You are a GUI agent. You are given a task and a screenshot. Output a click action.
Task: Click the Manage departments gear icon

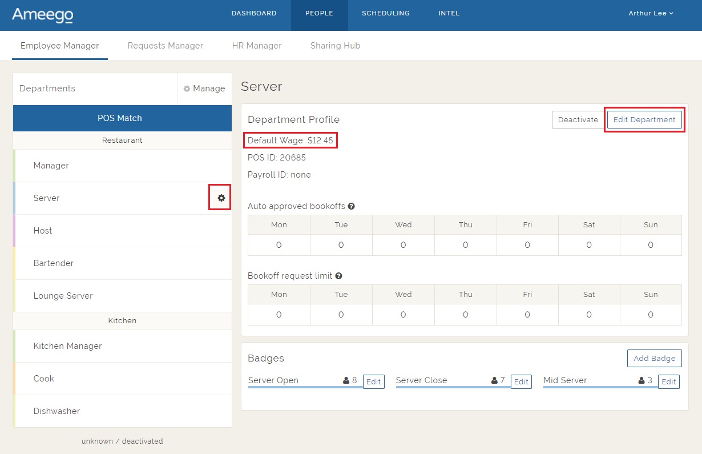pos(187,89)
